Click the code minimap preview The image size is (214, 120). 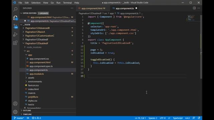(191, 18)
